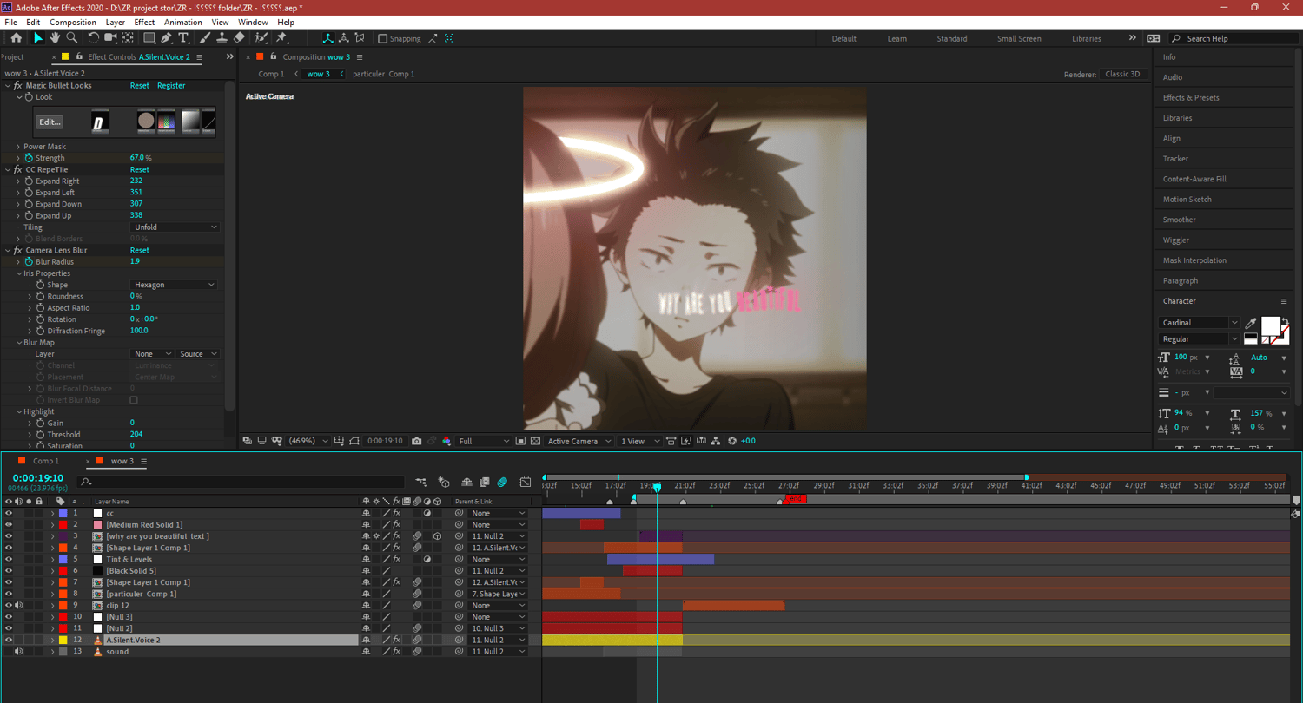Switch to Small Screen workspace
The image size is (1303, 703).
coord(1019,38)
